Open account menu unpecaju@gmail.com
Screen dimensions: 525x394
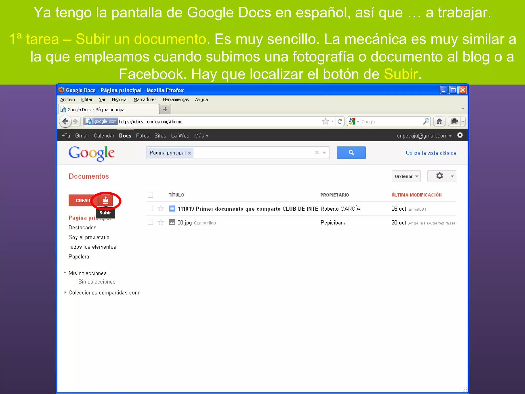click(x=424, y=136)
